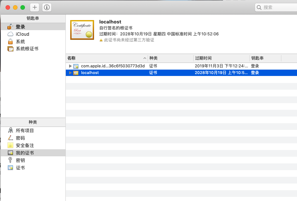Select com.apple.id...36c6f5030773d3d name text
297x201 pixels.
(113, 66)
